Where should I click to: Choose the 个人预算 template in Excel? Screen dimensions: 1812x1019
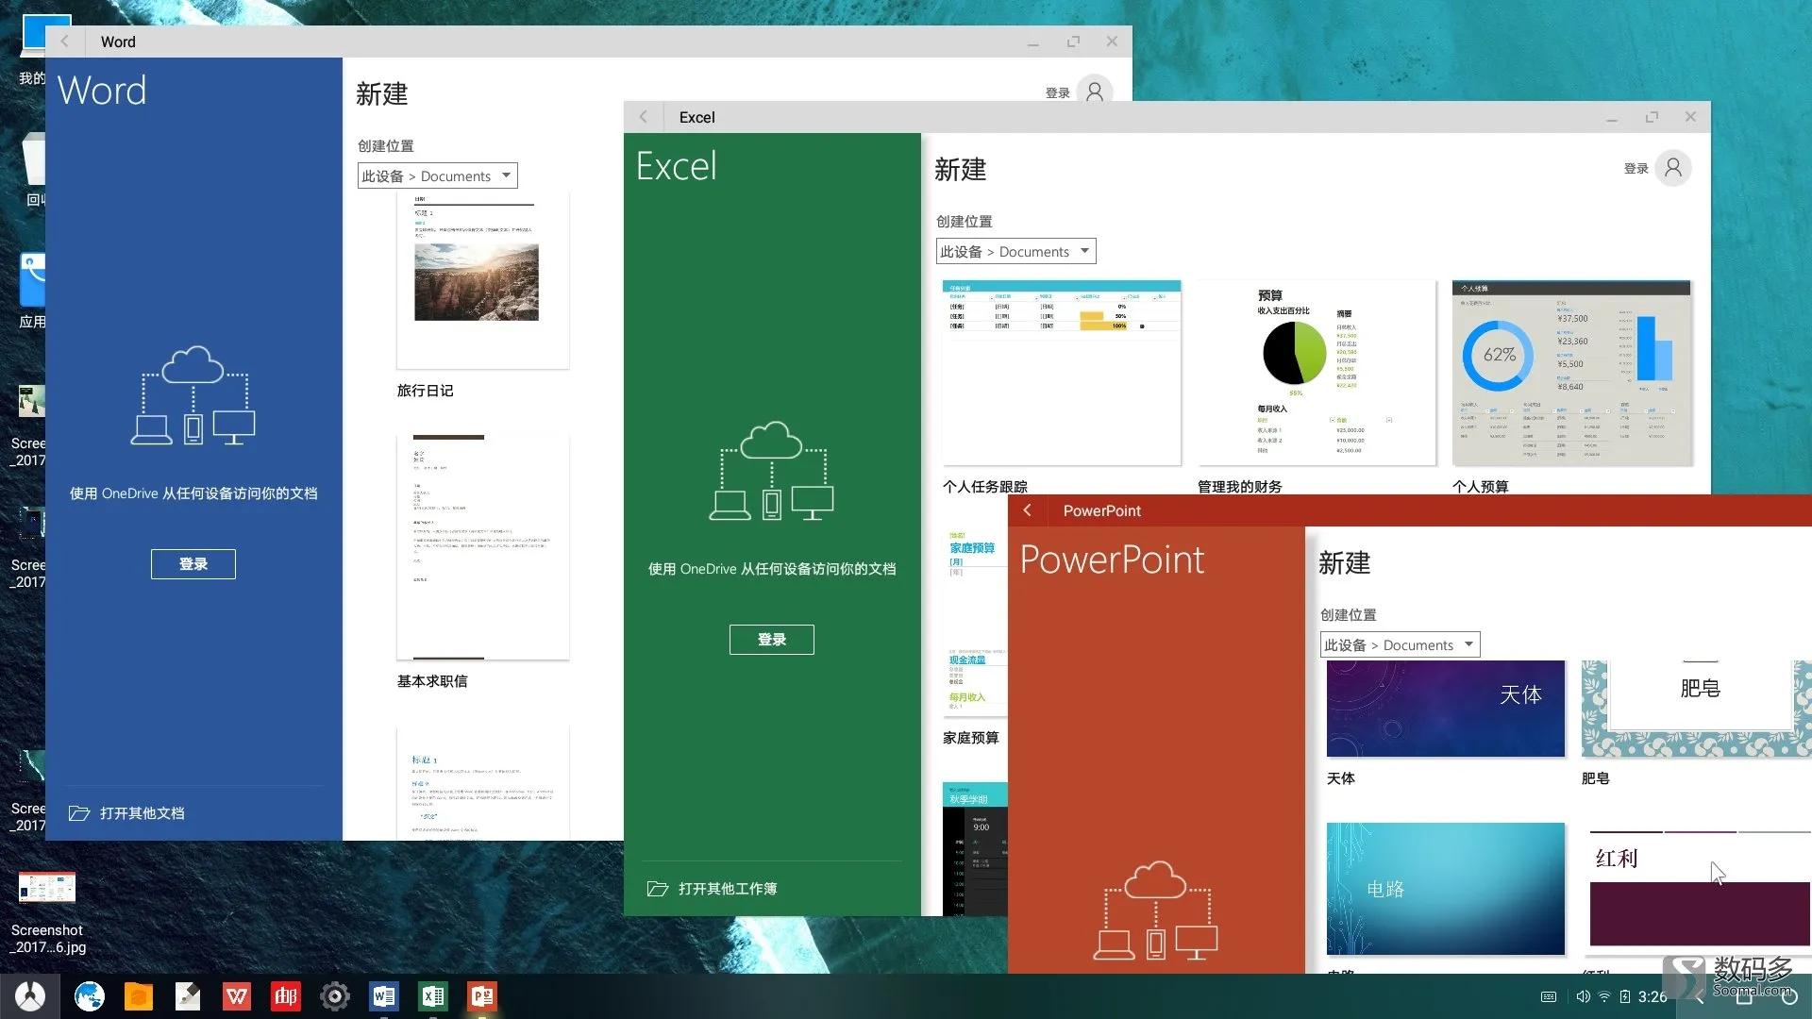[1571, 373]
